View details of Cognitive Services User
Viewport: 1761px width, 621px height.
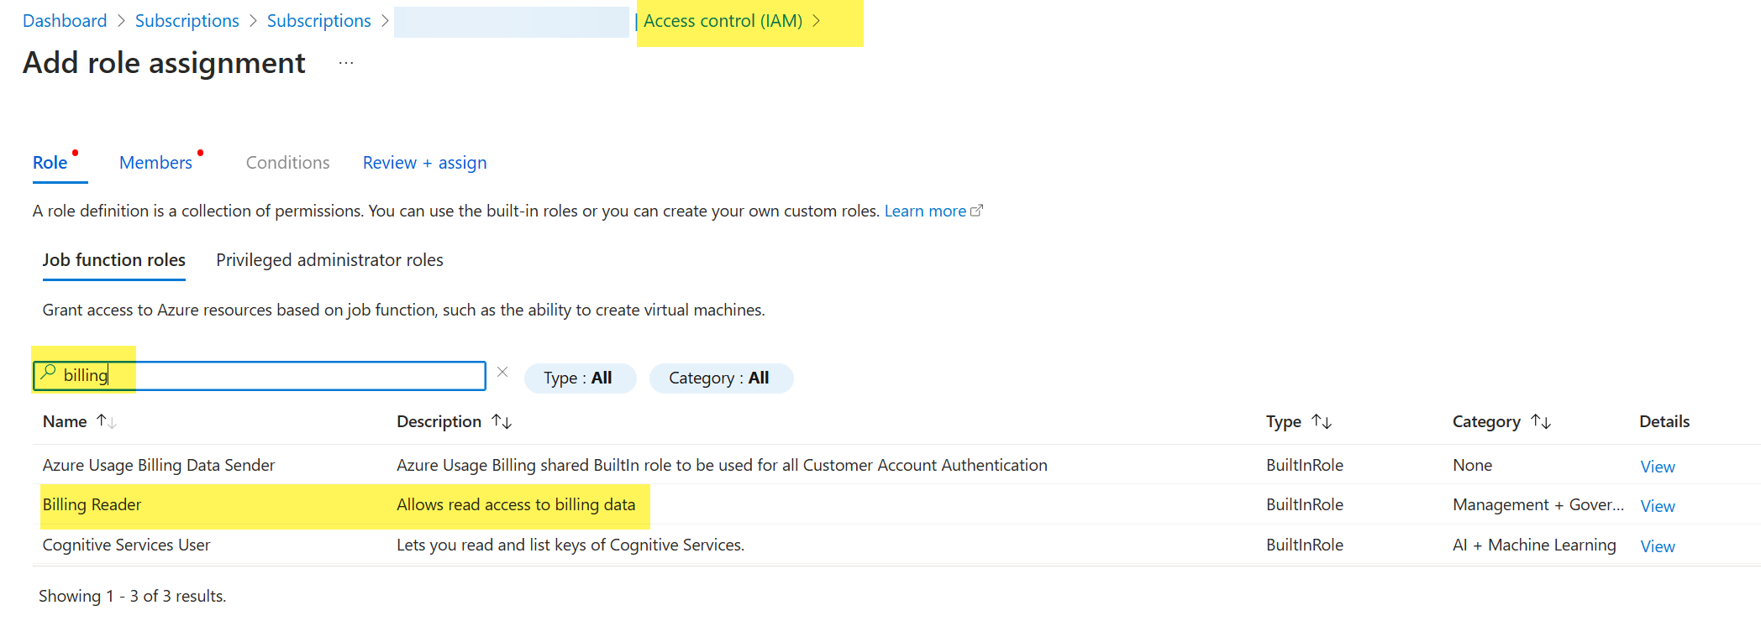[x=1658, y=546]
